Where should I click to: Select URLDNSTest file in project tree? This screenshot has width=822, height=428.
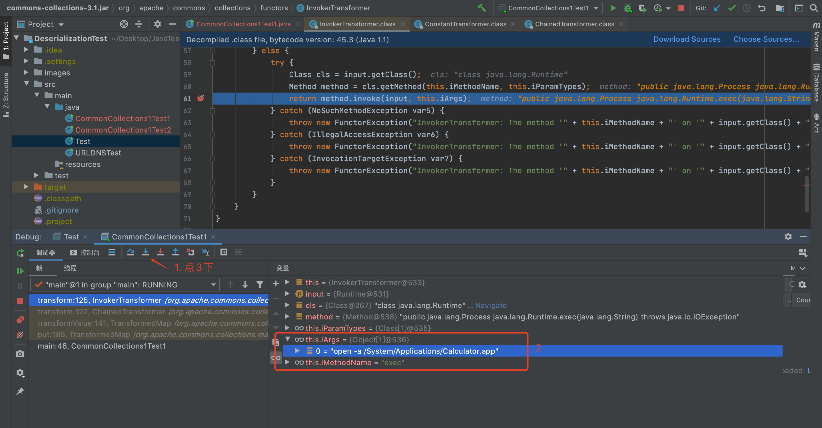tap(98, 153)
